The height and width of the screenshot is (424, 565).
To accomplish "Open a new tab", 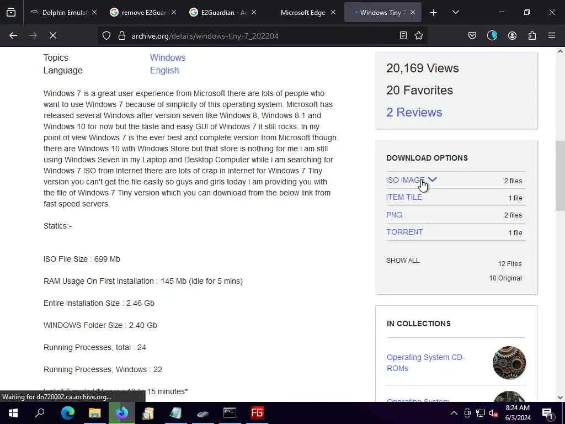I will [x=434, y=13].
